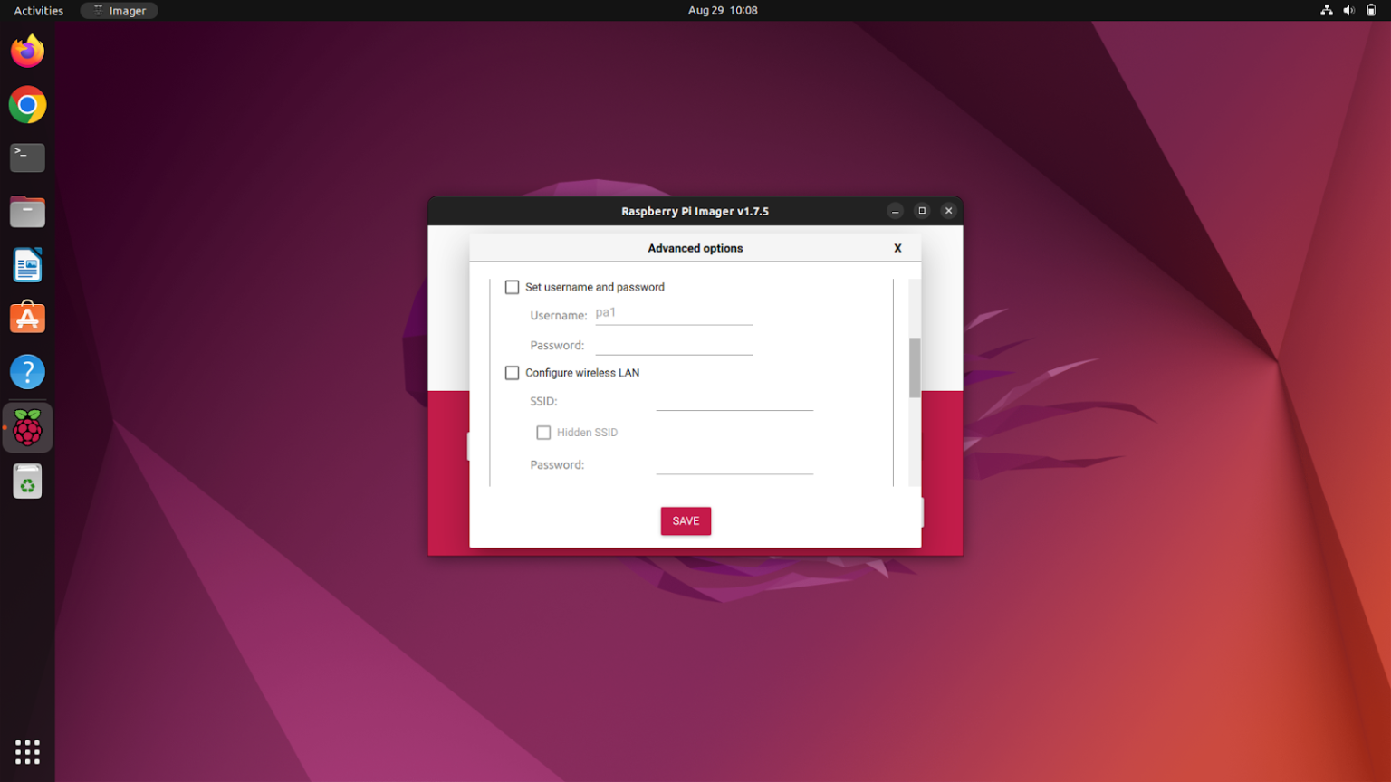Click Raspberry Pi Imager dock icon
Screen dimensions: 1391x782
(x=27, y=428)
